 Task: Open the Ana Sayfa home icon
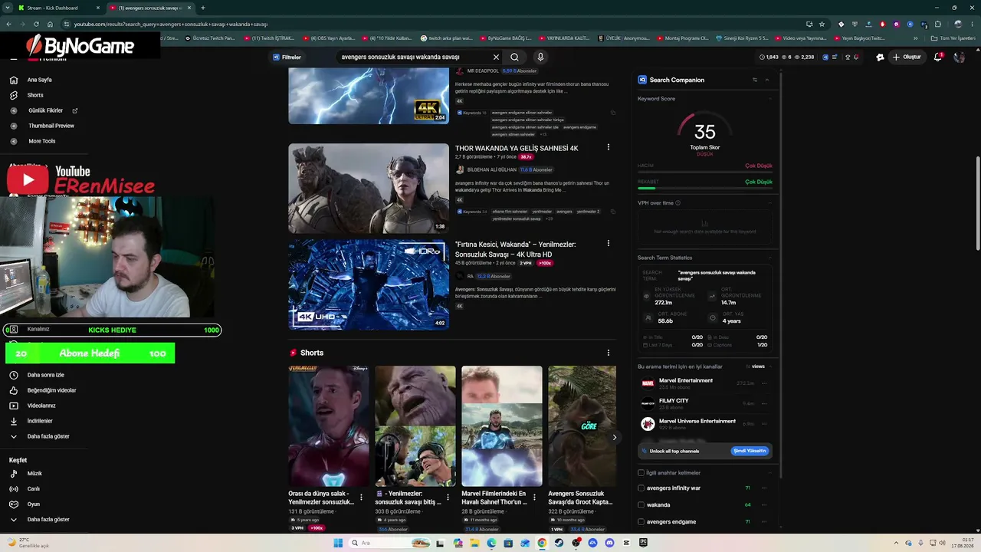tap(14, 80)
